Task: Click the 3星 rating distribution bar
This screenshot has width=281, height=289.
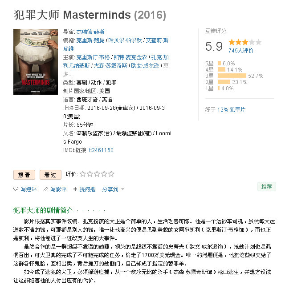Action: pyautogui.click(x=232, y=76)
